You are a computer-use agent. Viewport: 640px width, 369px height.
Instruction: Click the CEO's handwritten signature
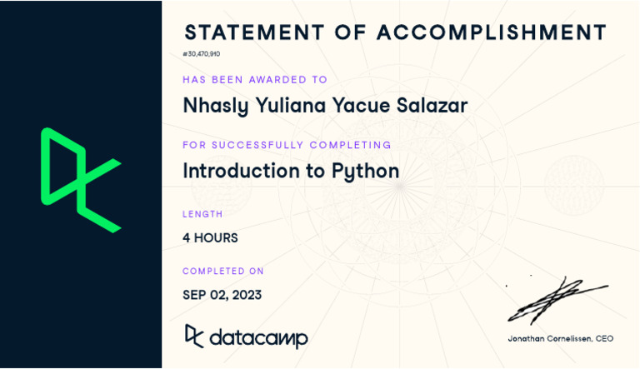tap(557, 300)
